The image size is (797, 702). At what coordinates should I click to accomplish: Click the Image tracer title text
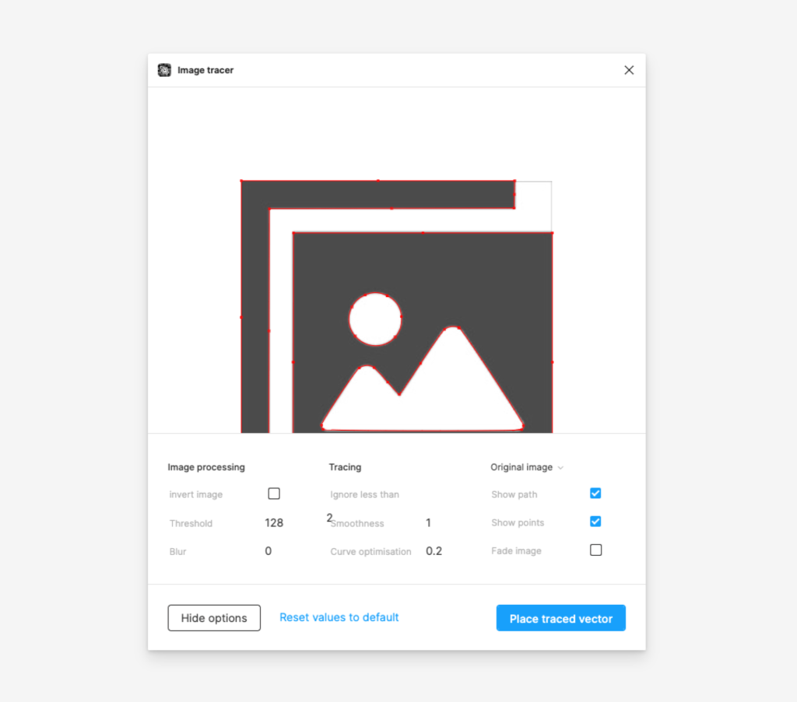[x=205, y=70]
